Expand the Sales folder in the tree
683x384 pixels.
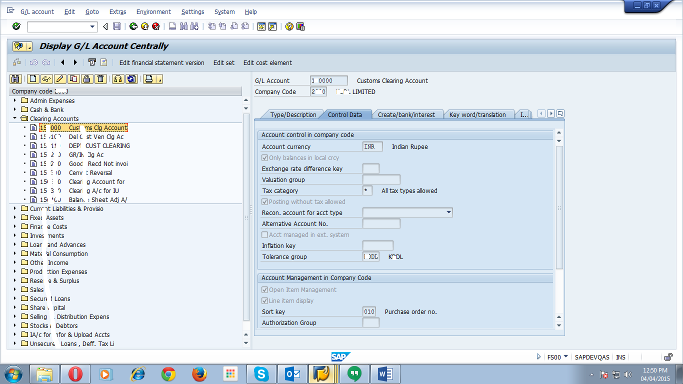click(x=15, y=289)
